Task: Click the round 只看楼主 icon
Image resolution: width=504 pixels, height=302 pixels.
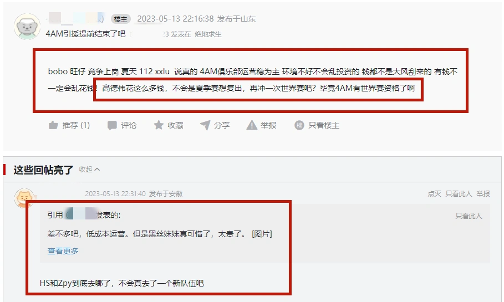Action: [299, 125]
